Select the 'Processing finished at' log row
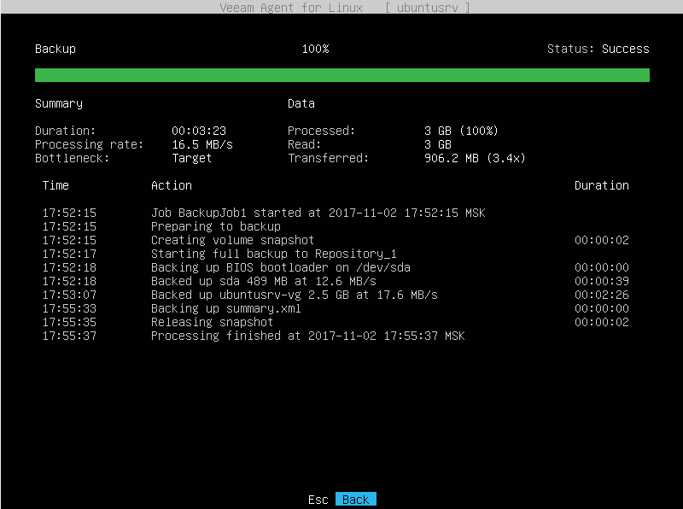Screen dimensions: 683x509 (x=336, y=336)
